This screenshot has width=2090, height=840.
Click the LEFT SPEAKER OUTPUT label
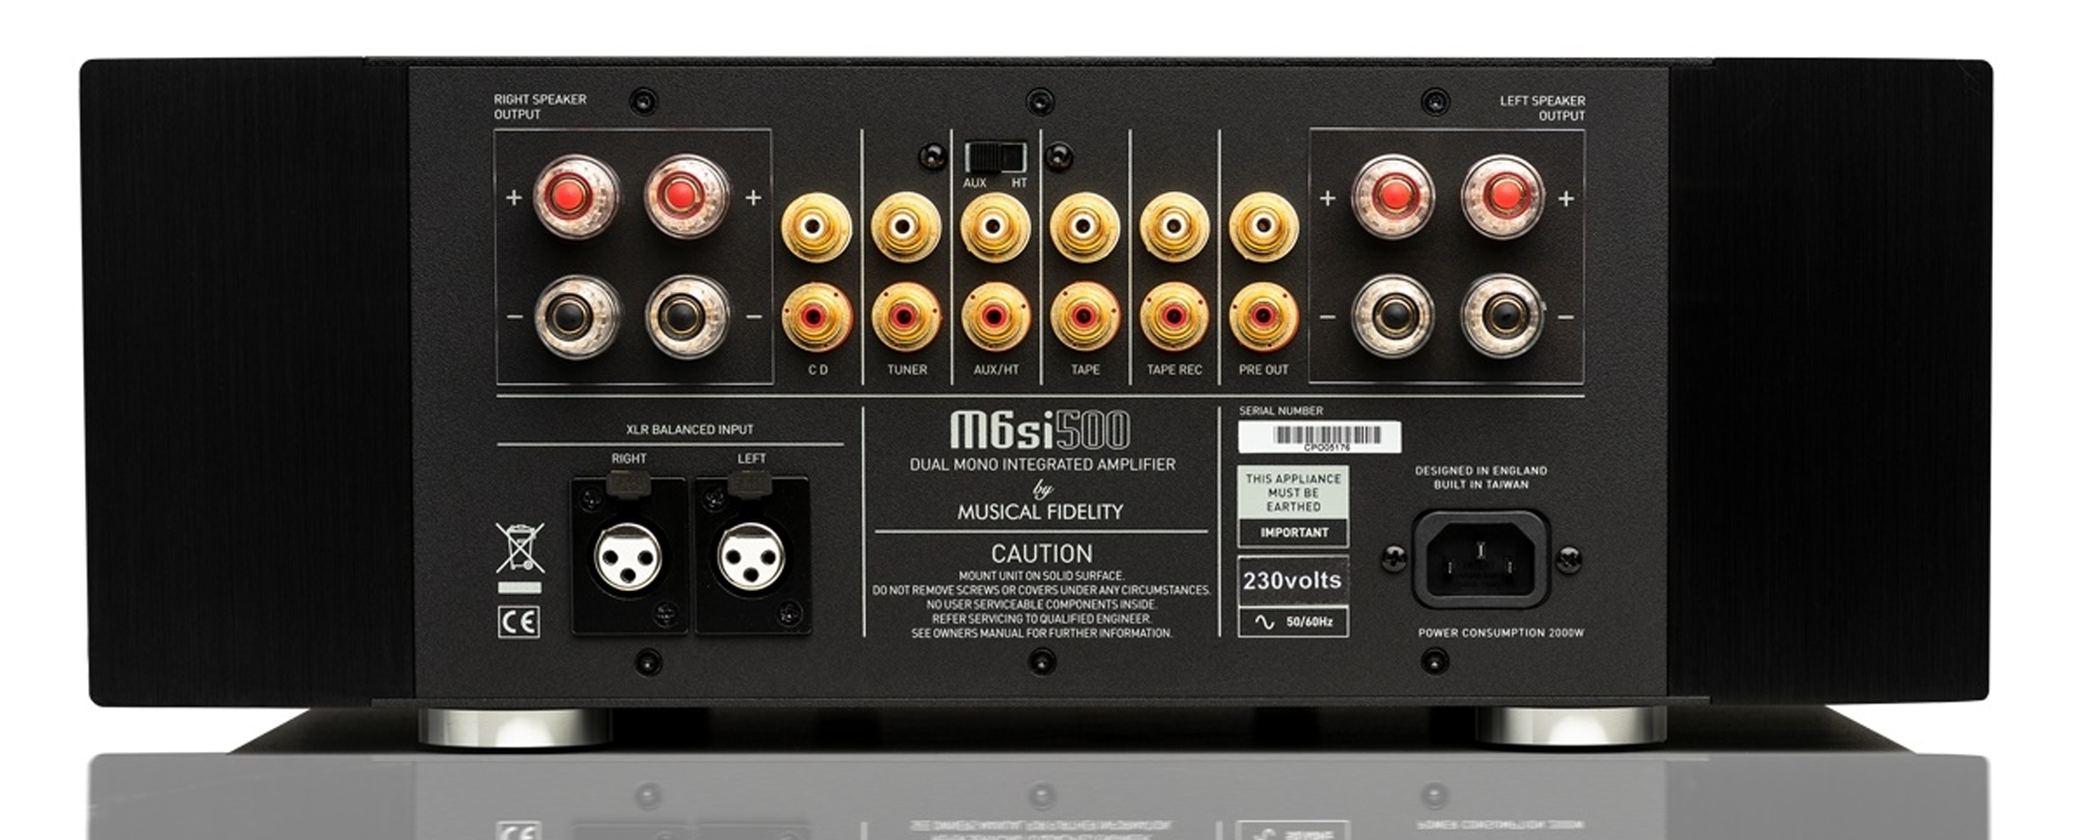coord(1542,109)
